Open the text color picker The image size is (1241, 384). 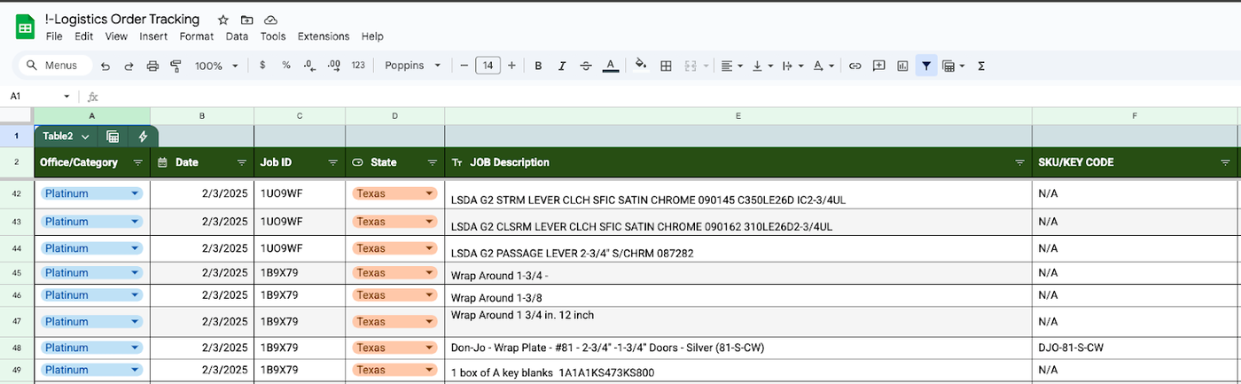610,66
